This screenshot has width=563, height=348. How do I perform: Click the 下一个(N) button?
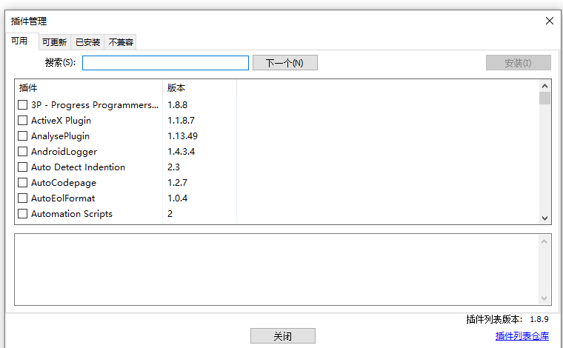click(x=285, y=63)
